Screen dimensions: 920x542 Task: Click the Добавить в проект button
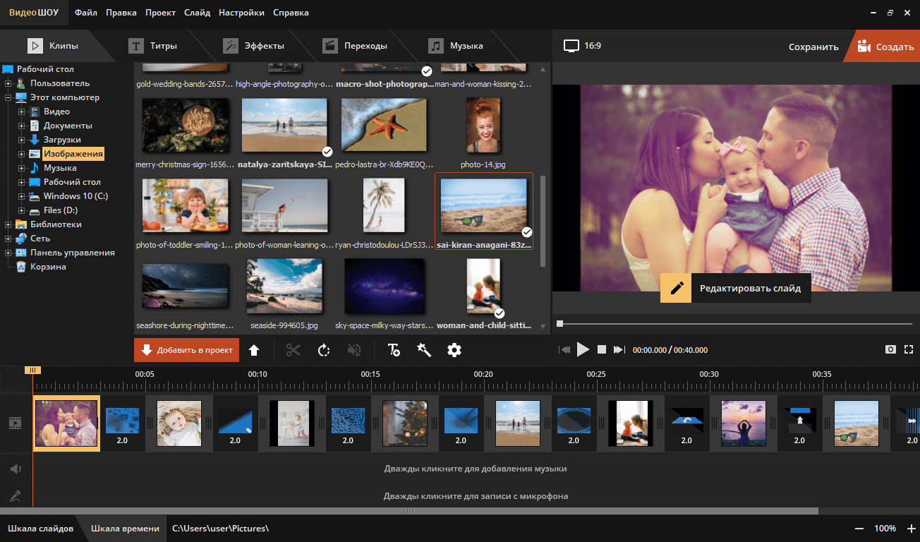point(187,350)
